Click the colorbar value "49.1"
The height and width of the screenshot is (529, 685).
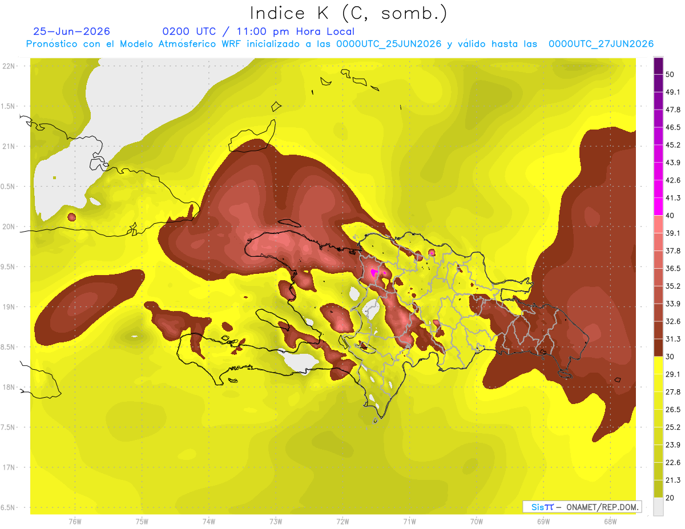(x=672, y=92)
